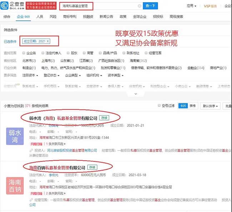Open the VIP服务 link
The height and width of the screenshot is (212, 232).
click(210, 6)
